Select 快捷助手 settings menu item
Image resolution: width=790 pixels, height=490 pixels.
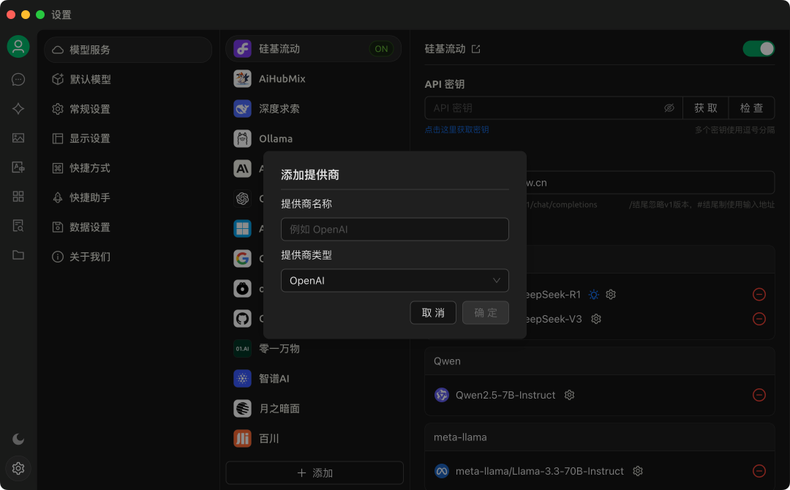pos(128,197)
